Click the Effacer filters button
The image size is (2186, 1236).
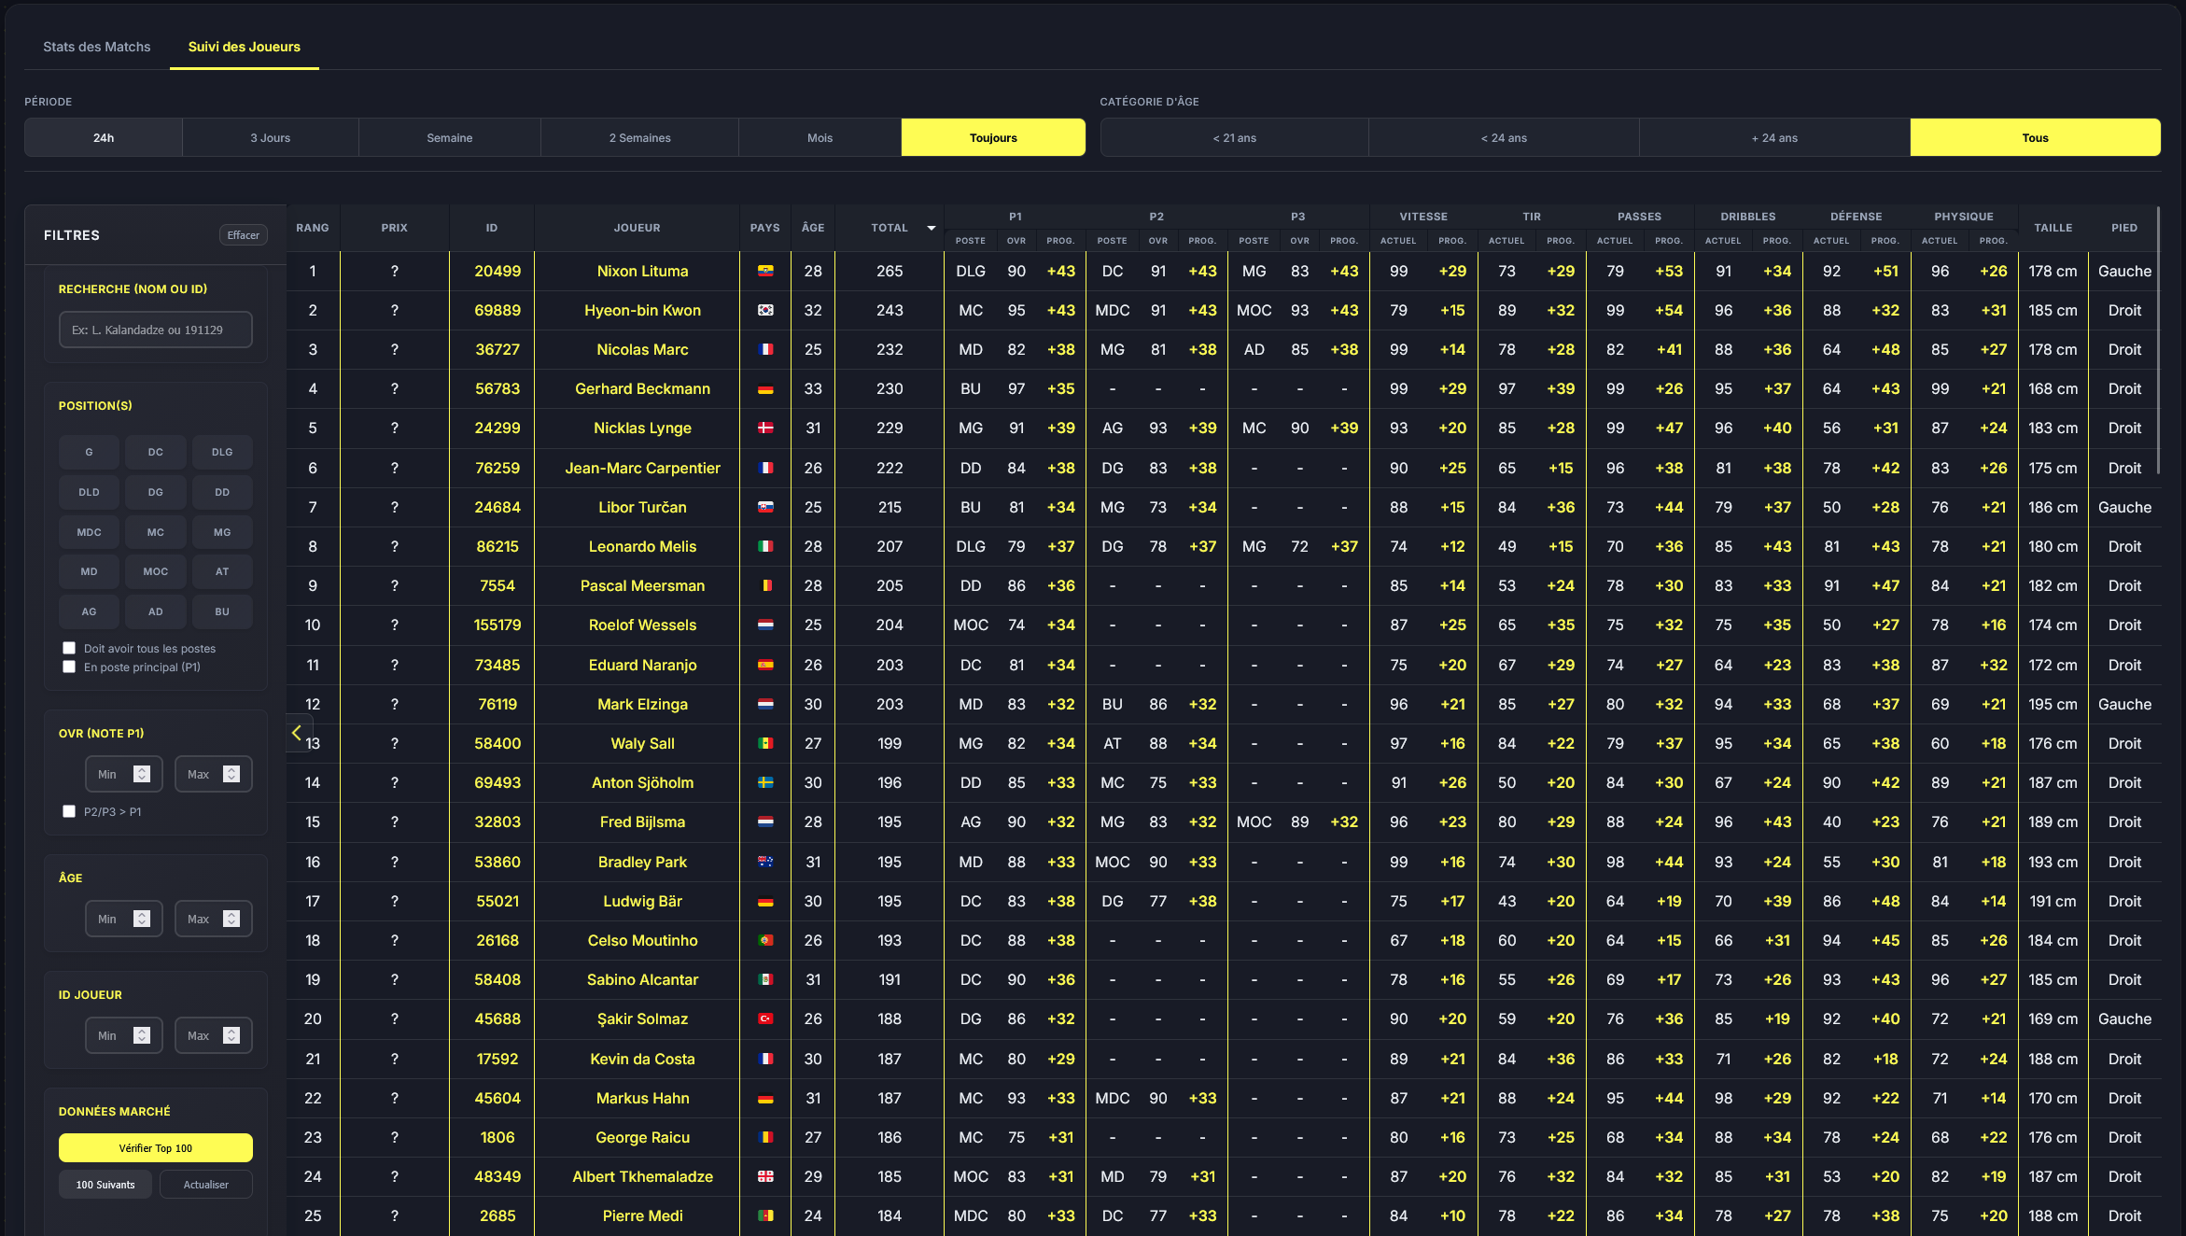[x=244, y=235]
